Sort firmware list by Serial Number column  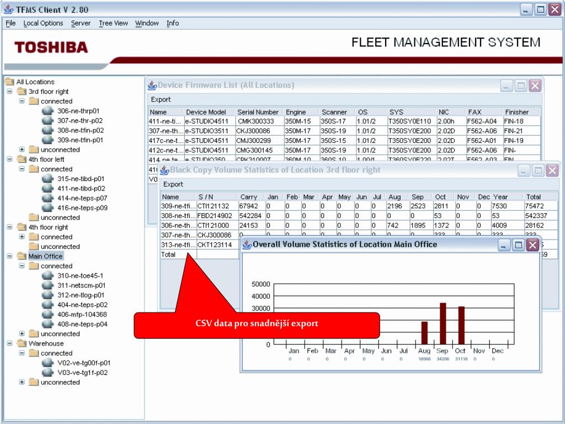click(x=259, y=112)
